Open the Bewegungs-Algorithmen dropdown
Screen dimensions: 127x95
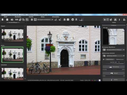point(115,50)
